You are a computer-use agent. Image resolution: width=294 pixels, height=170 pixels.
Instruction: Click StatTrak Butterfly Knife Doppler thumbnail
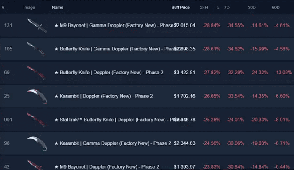click(x=36, y=120)
